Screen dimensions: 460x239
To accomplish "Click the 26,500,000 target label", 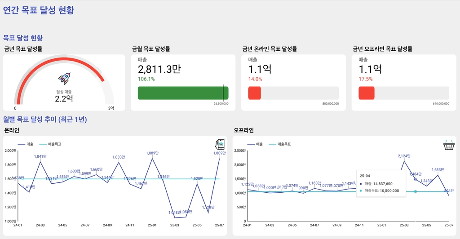I will point(221,103).
